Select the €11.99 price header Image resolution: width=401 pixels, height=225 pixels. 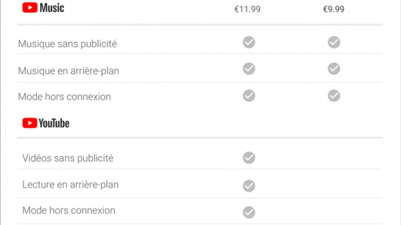[247, 10]
